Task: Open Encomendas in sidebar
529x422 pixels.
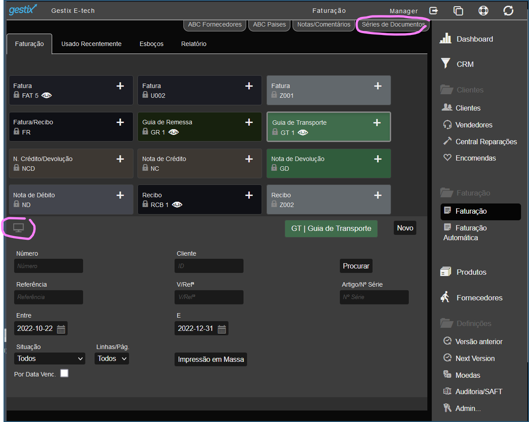Action: point(469,158)
